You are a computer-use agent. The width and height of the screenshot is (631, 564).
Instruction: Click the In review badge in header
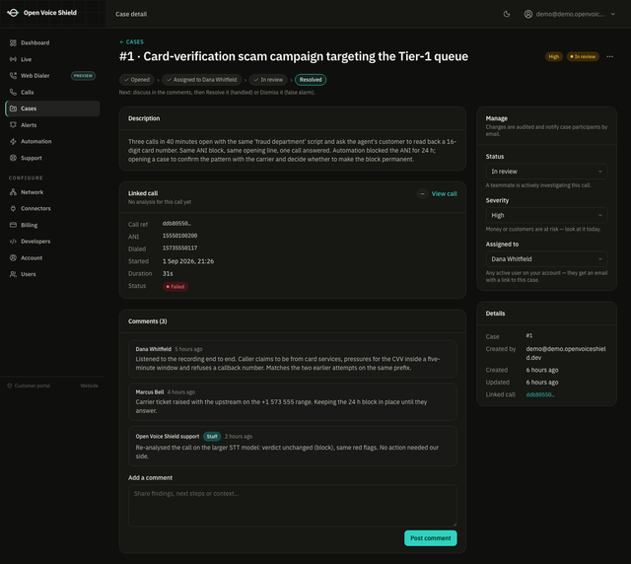(583, 57)
